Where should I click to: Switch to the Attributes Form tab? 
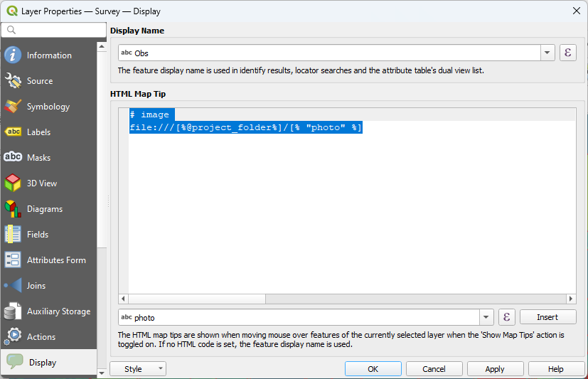pyautogui.click(x=55, y=260)
